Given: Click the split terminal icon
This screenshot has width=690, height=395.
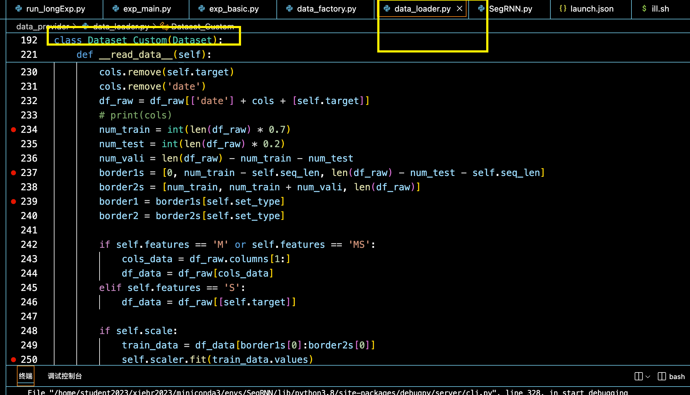Looking at the screenshot, I should [x=638, y=376].
